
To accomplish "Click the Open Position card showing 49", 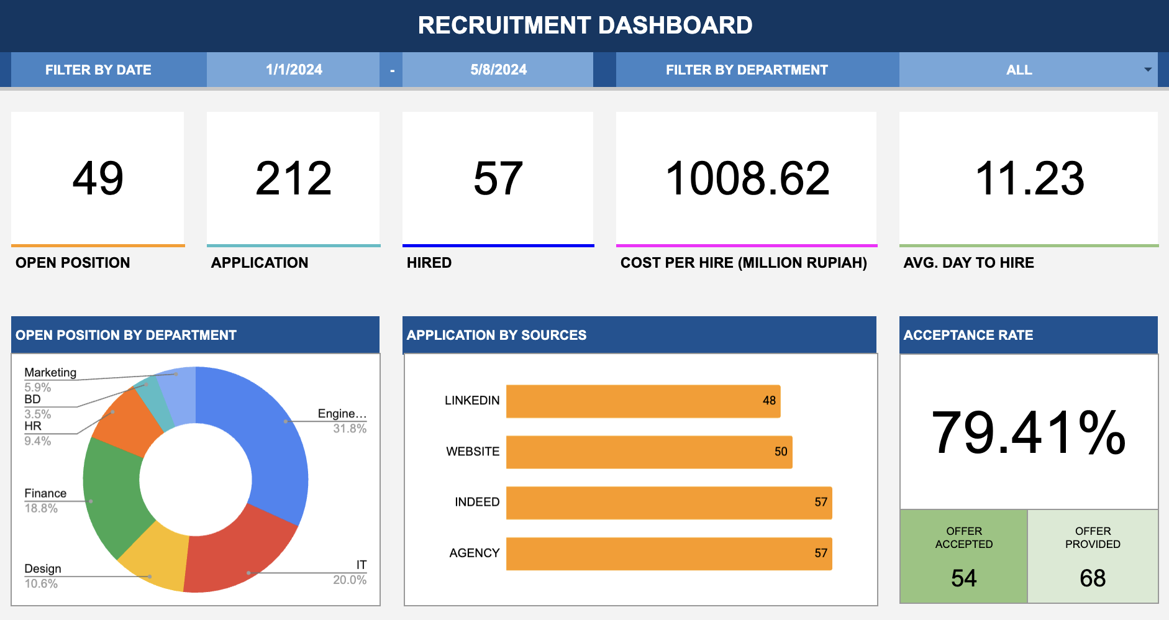I will coord(98,179).
